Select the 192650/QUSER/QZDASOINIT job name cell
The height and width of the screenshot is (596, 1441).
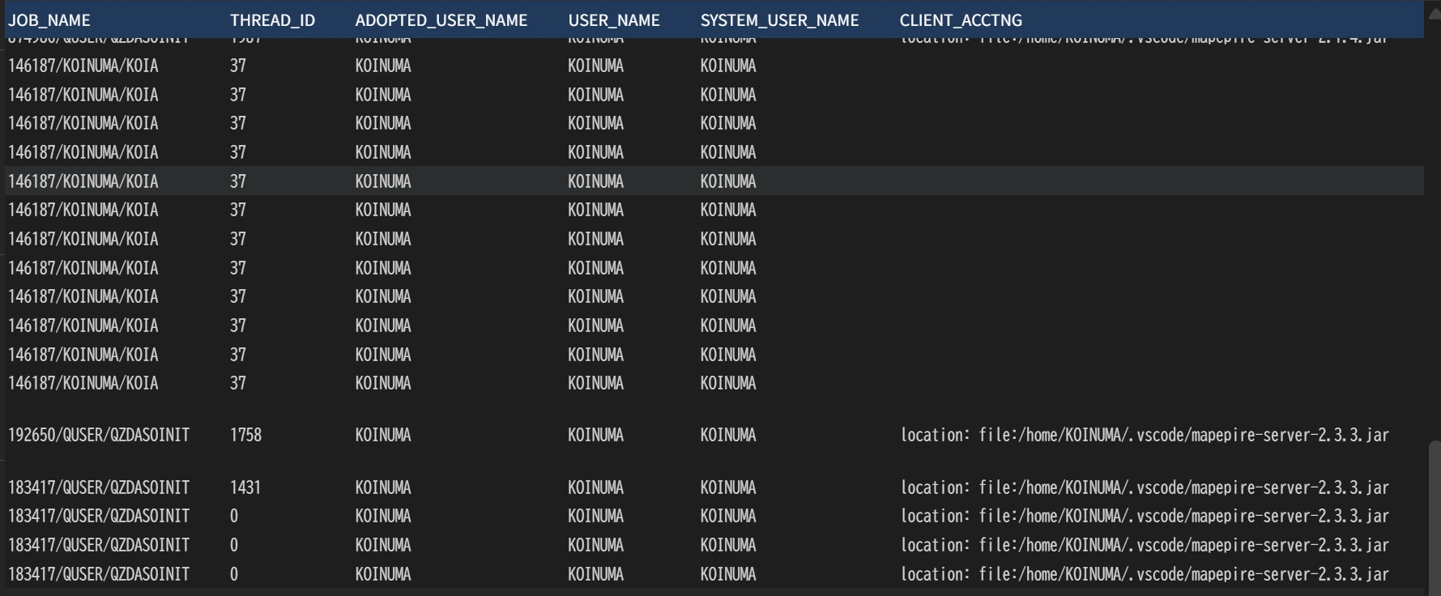[99, 436]
